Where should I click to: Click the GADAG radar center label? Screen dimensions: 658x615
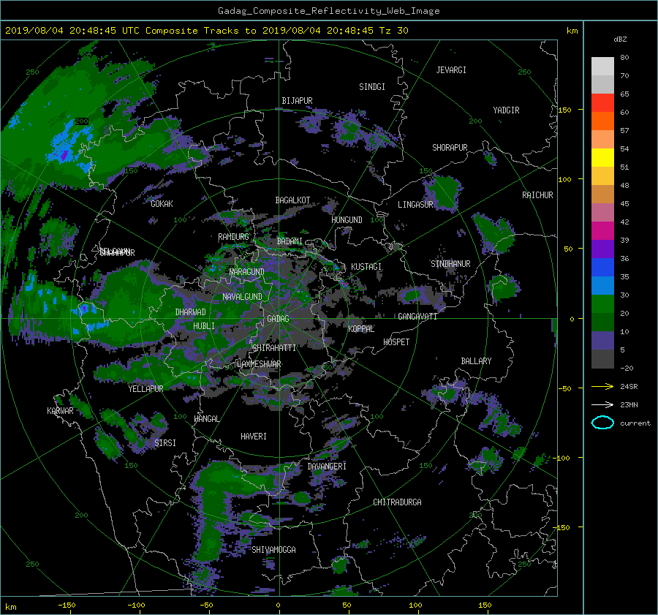click(278, 319)
